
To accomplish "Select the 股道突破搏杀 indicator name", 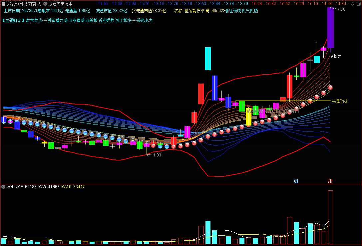I will coord(61,4).
